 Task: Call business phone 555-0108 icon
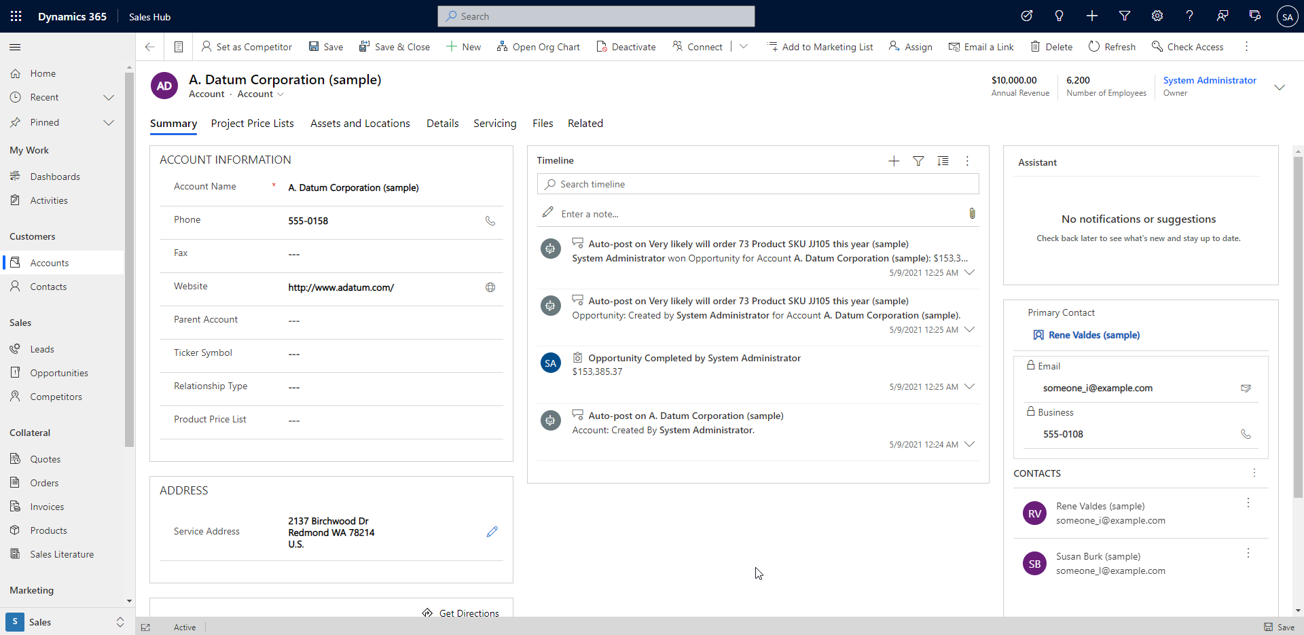point(1246,434)
